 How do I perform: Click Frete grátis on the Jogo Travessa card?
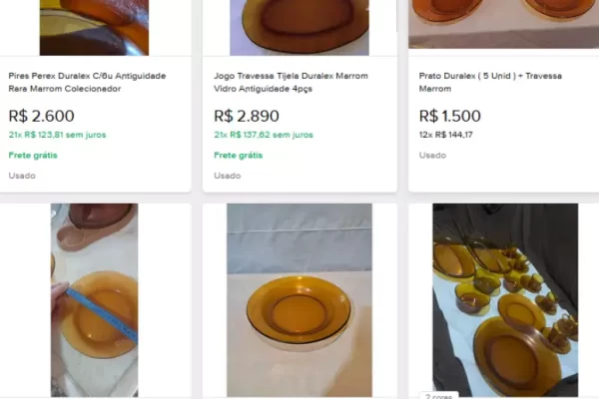point(238,155)
